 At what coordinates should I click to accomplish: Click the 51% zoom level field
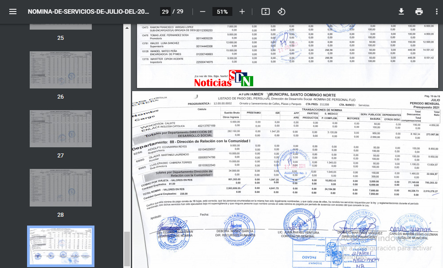pos(222,11)
